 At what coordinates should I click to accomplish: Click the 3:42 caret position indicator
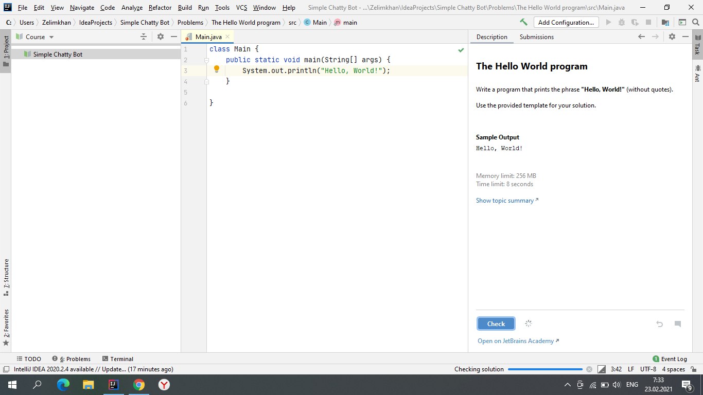pos(616,369)
